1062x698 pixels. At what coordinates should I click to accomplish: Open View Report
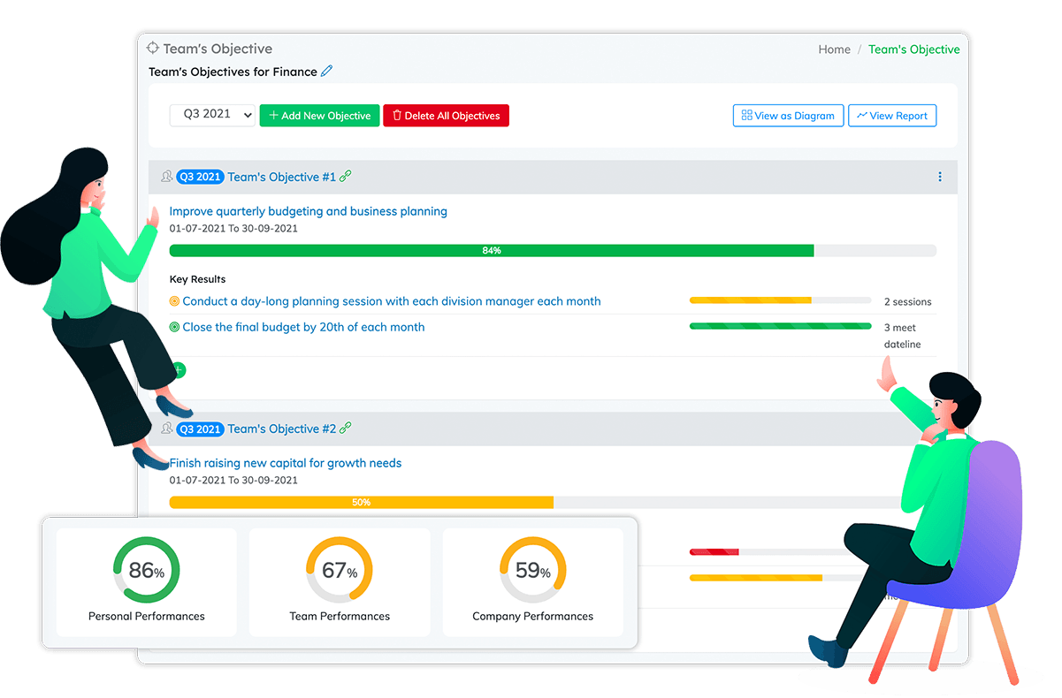pyautogui.click(x=891, y=116)
